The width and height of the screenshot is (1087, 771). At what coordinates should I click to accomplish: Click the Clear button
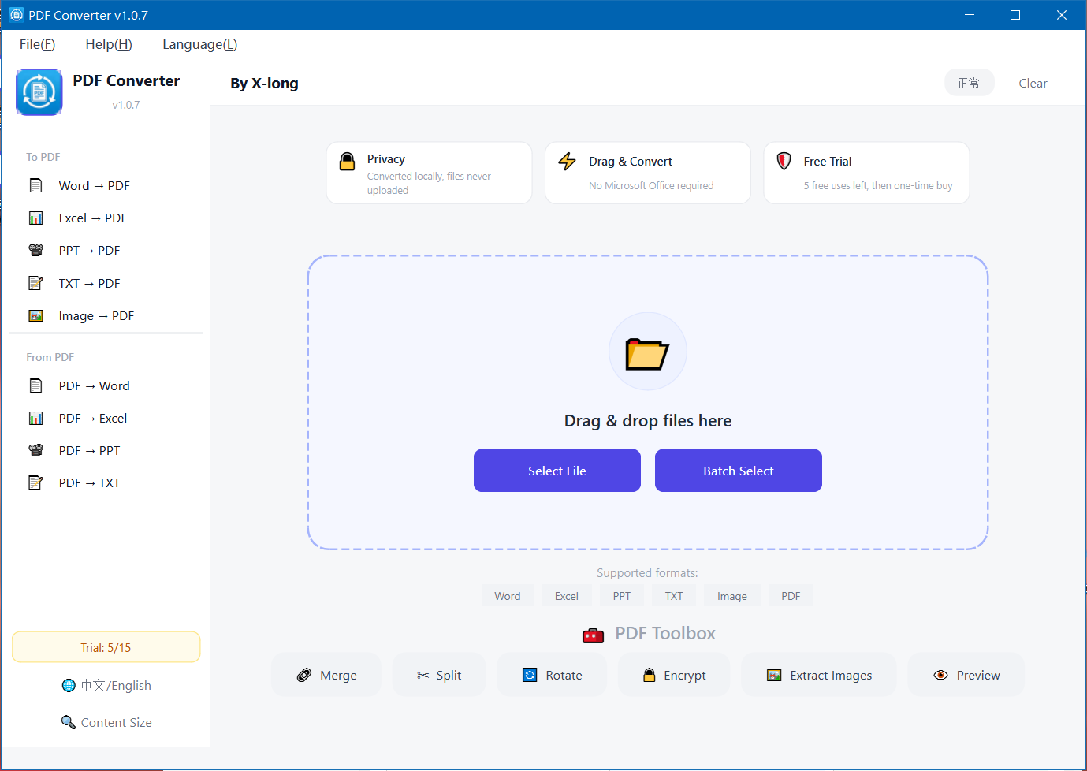click(1033, 83)
